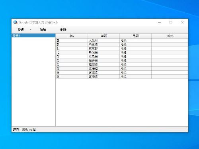Click the コメント column header
The height and width of the screenshot is (149, 199).
point(170,36)
